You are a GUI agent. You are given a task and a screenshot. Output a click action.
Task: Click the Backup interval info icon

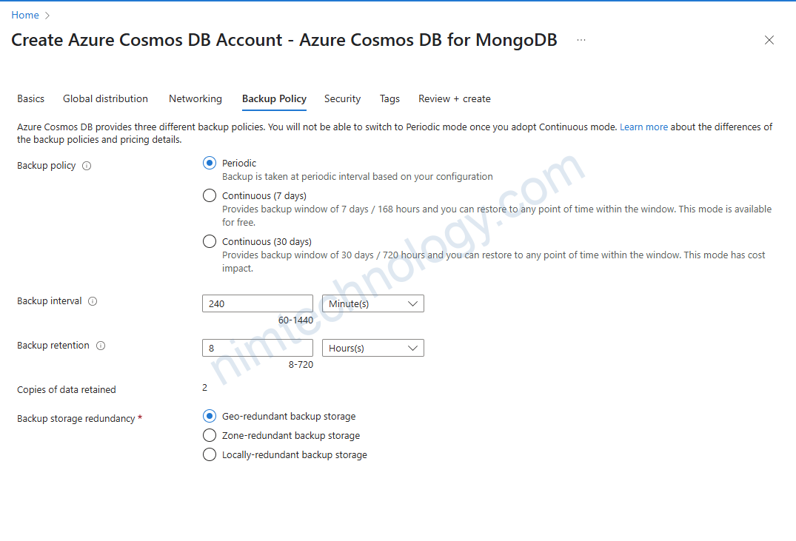tap(93, 301)
